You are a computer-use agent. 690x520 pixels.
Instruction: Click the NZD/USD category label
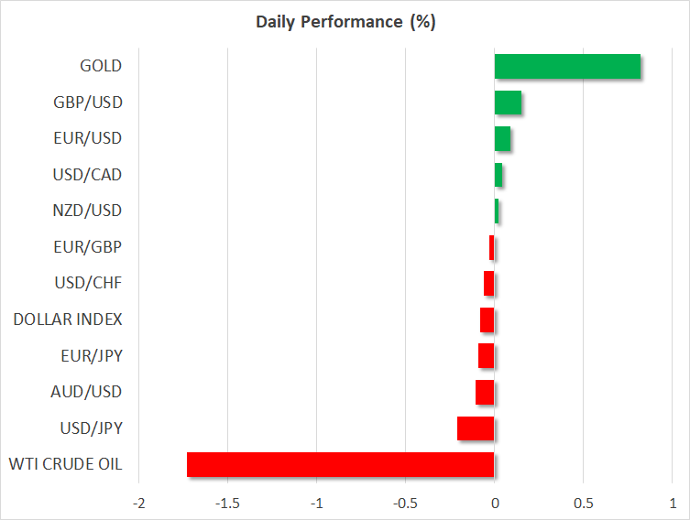[x=90, y=211]
